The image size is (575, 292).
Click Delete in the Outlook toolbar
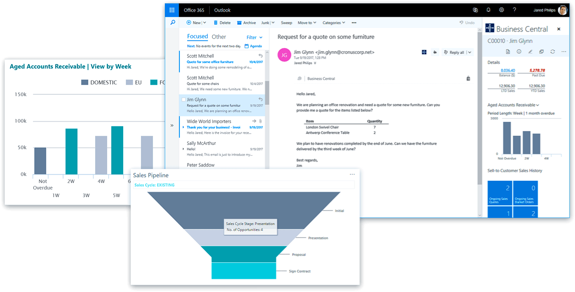pyautogui.click(x=222, y=23)
